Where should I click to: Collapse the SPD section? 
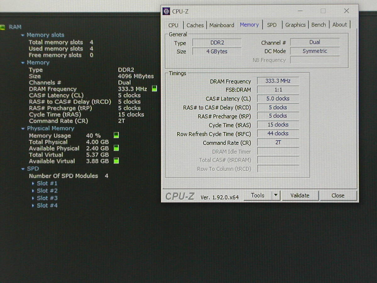click(23, 169)
